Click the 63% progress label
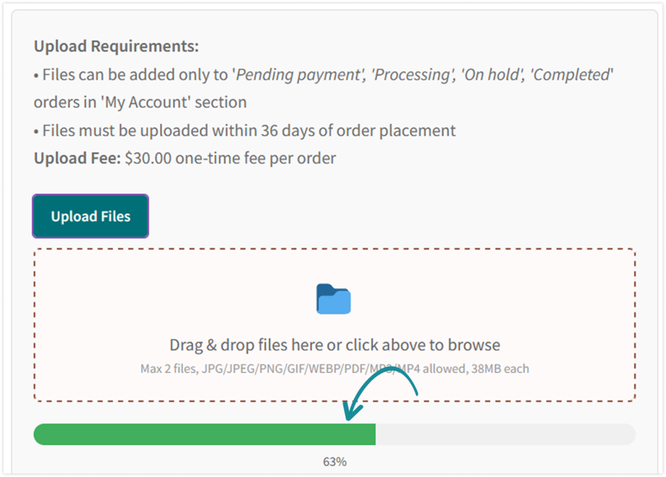666x477 pixels. coord(334,461)
